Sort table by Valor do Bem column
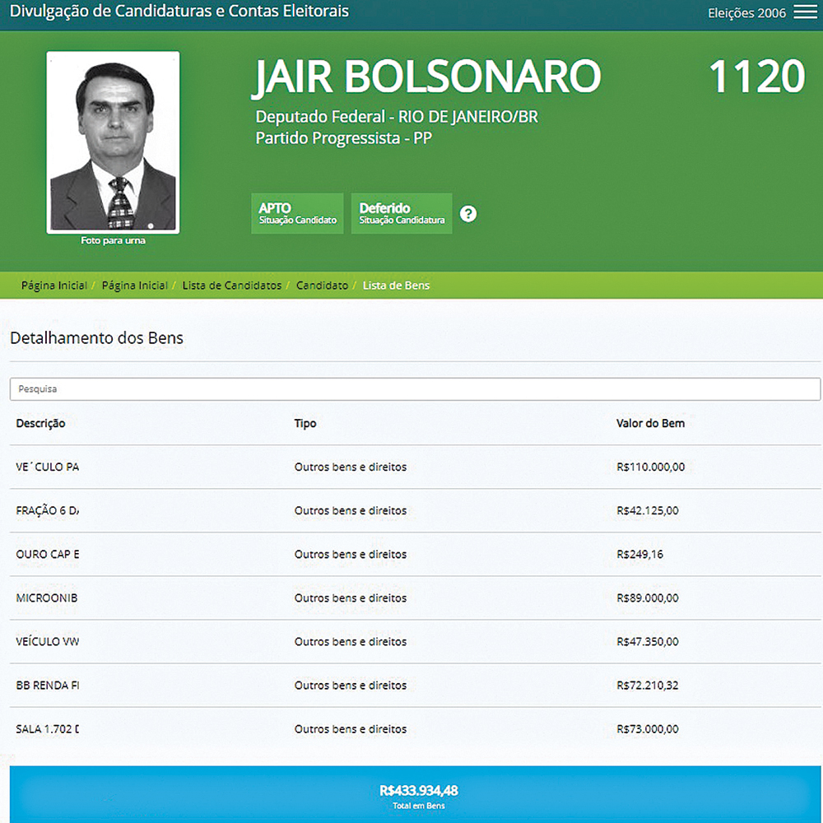 pyautogui.click(x=650, y=423)
